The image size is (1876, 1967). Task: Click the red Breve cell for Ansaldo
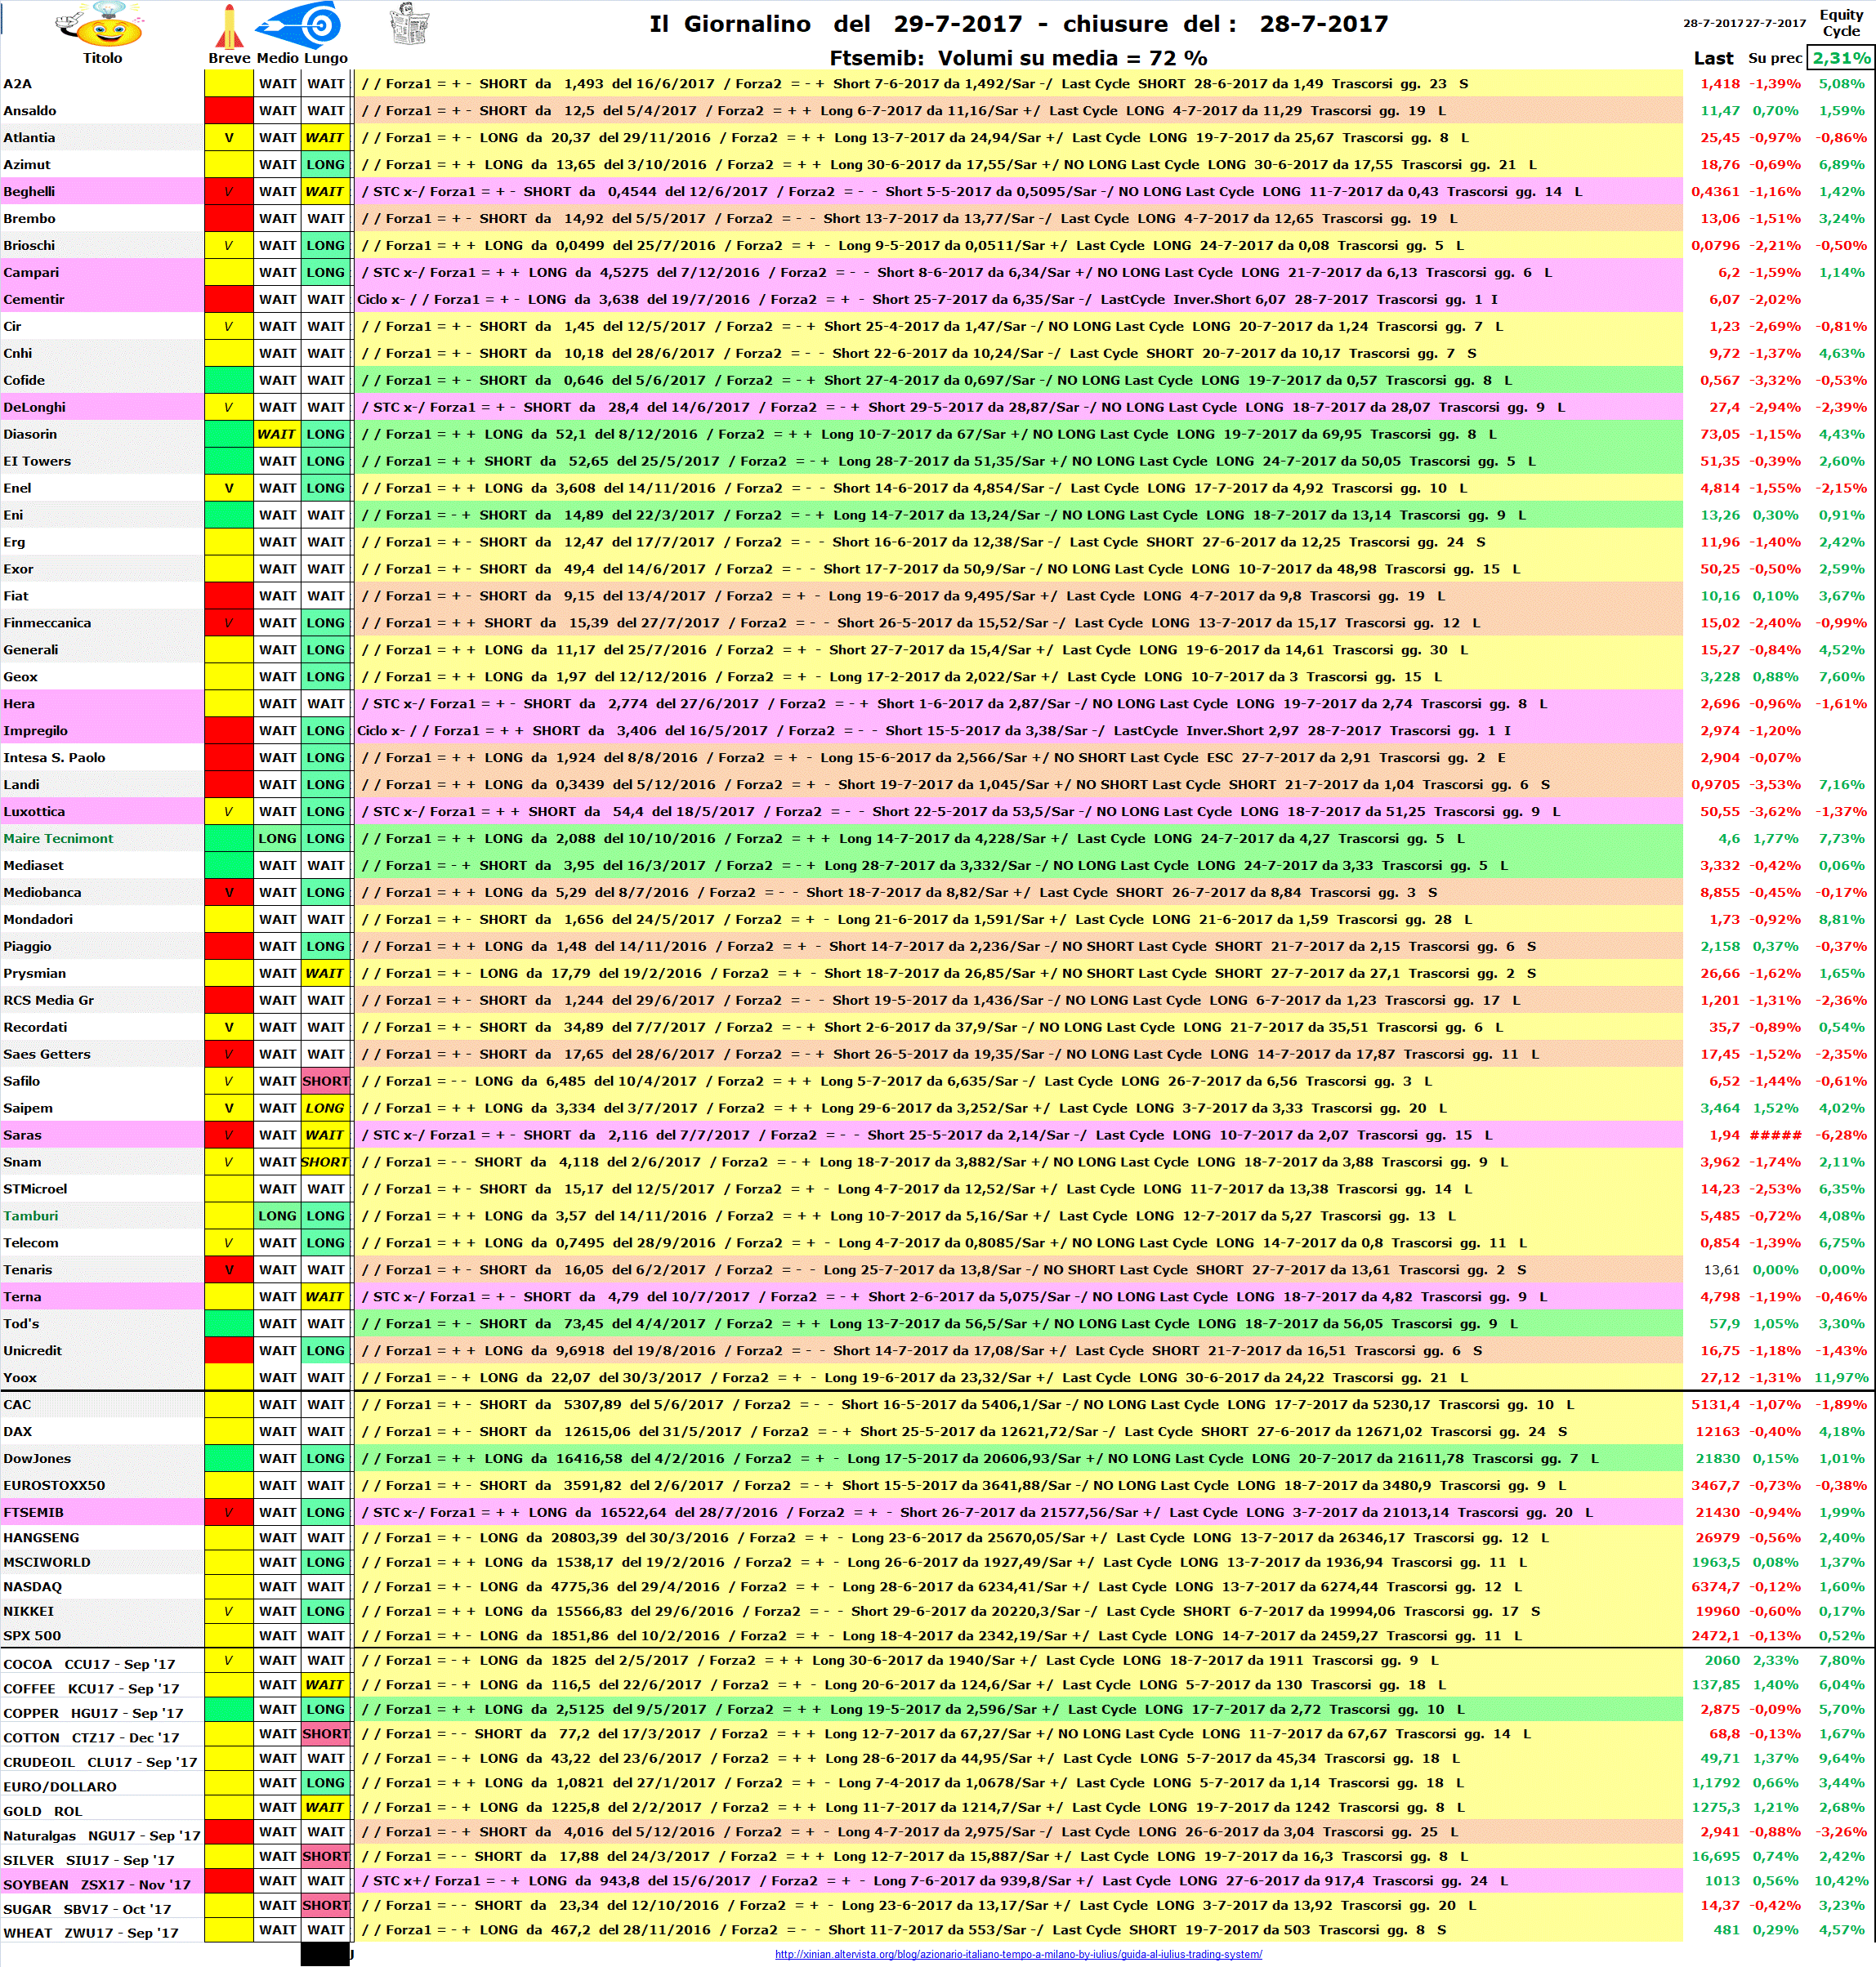229,111
